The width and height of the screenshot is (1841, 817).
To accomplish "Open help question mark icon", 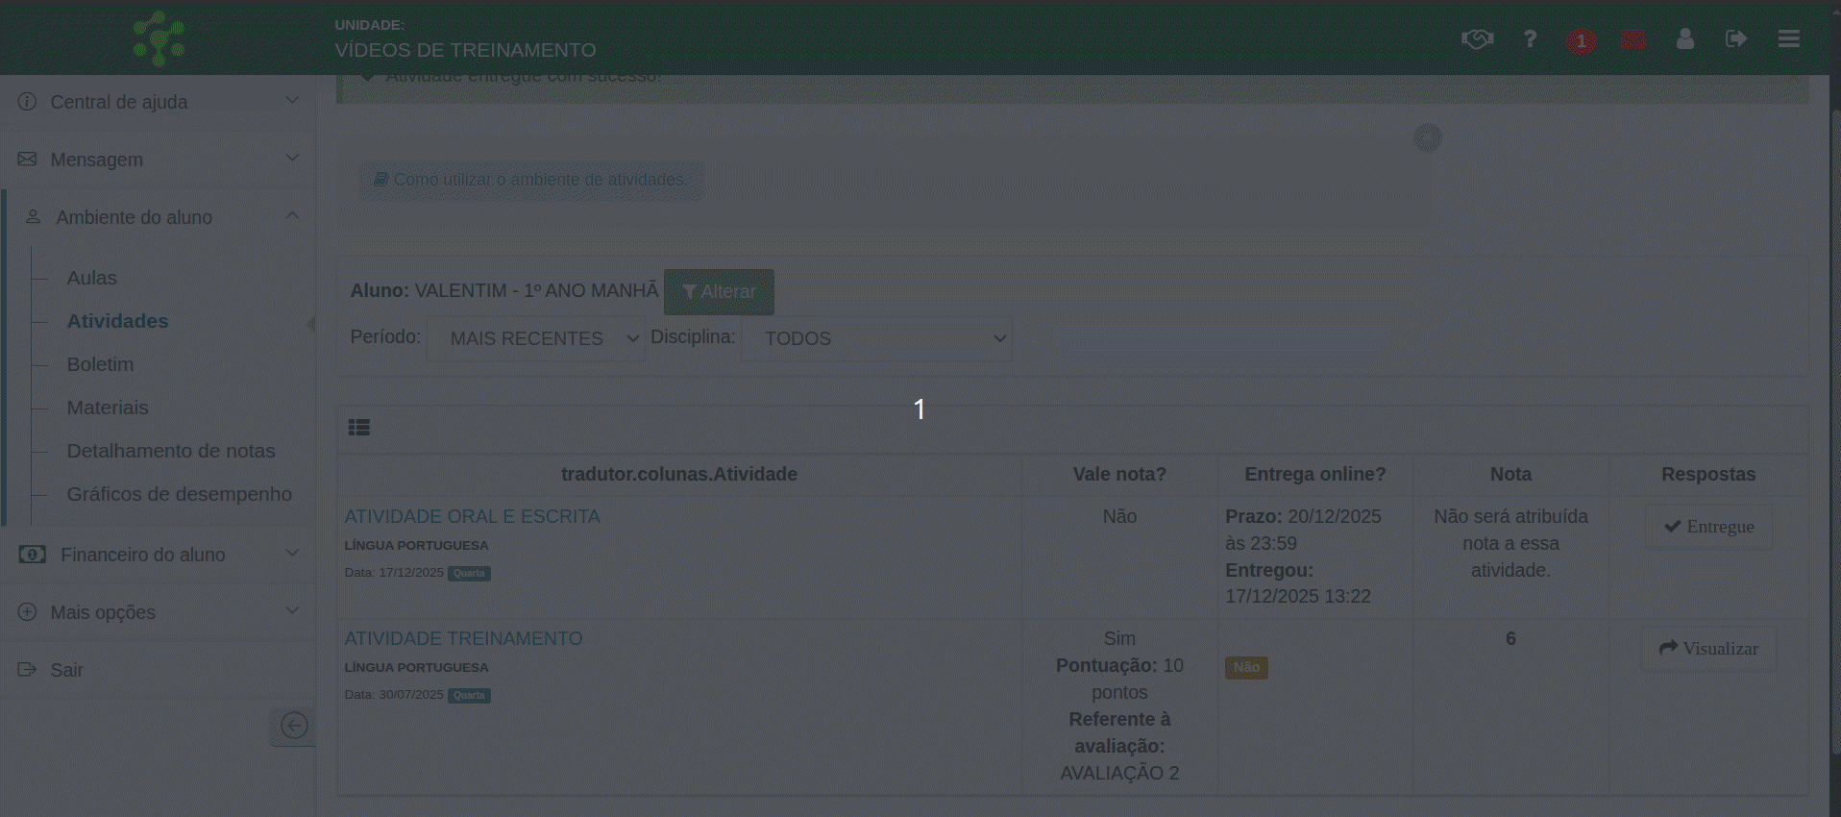I will tap(1530, 39).
